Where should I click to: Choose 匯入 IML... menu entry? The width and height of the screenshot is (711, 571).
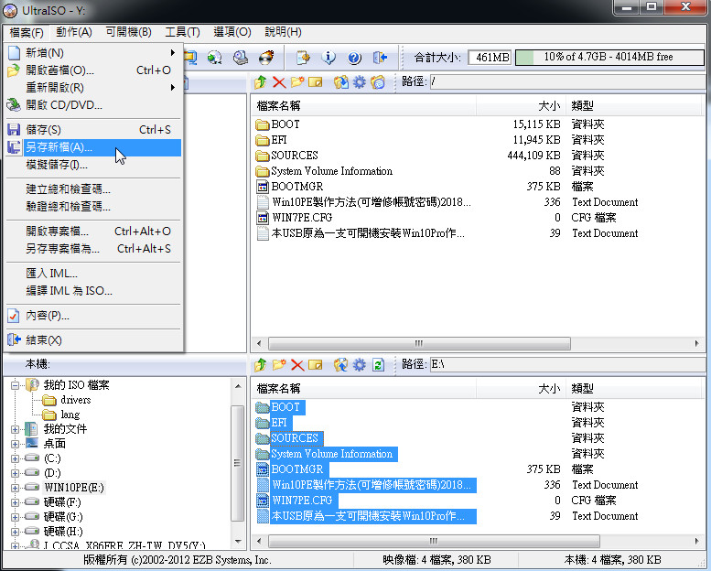[93, 274]
